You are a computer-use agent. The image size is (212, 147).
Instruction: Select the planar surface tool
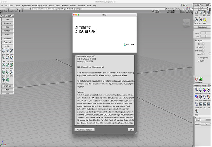click(x=8, y=51)
